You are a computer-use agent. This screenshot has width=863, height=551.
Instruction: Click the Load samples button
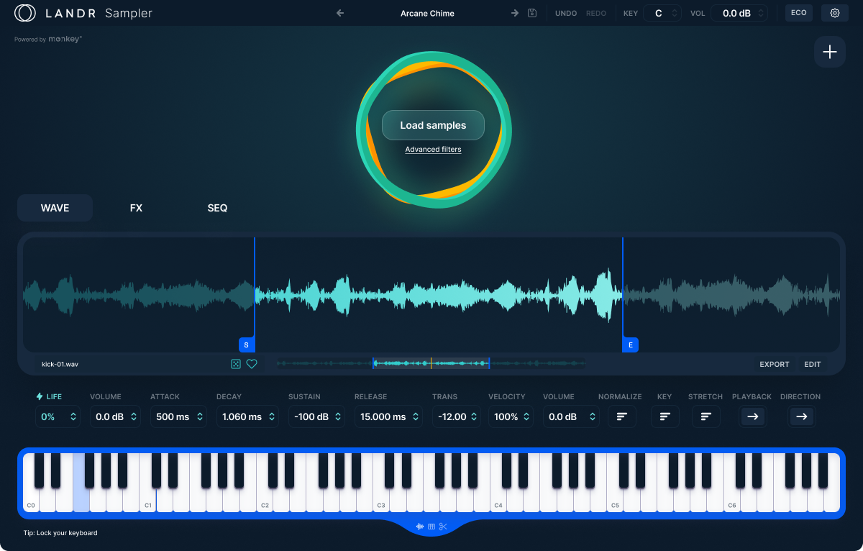coord(433,124)
